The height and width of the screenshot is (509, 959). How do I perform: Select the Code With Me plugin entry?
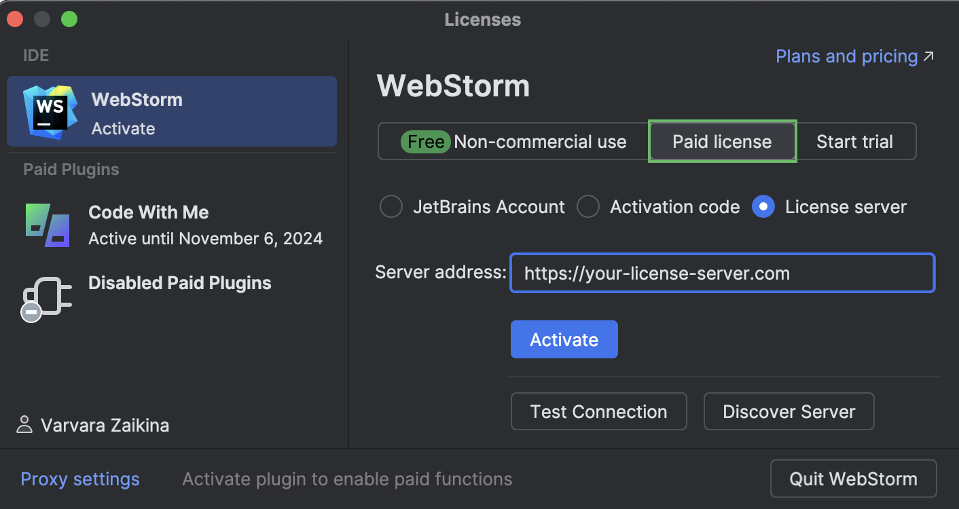(x=170, y=224)
